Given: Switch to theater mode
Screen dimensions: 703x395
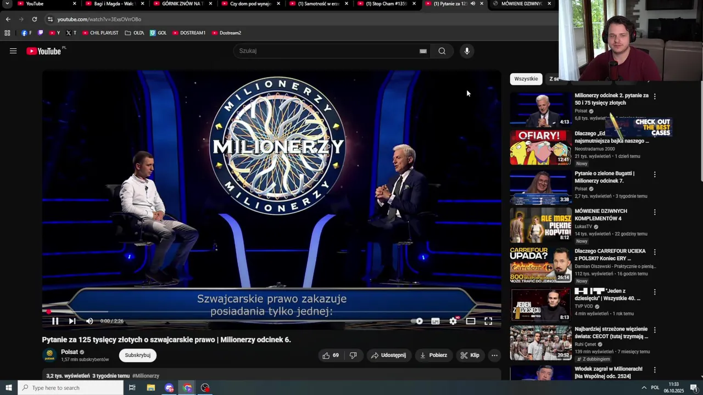Looking at the screenshot, I should point(471,321).
